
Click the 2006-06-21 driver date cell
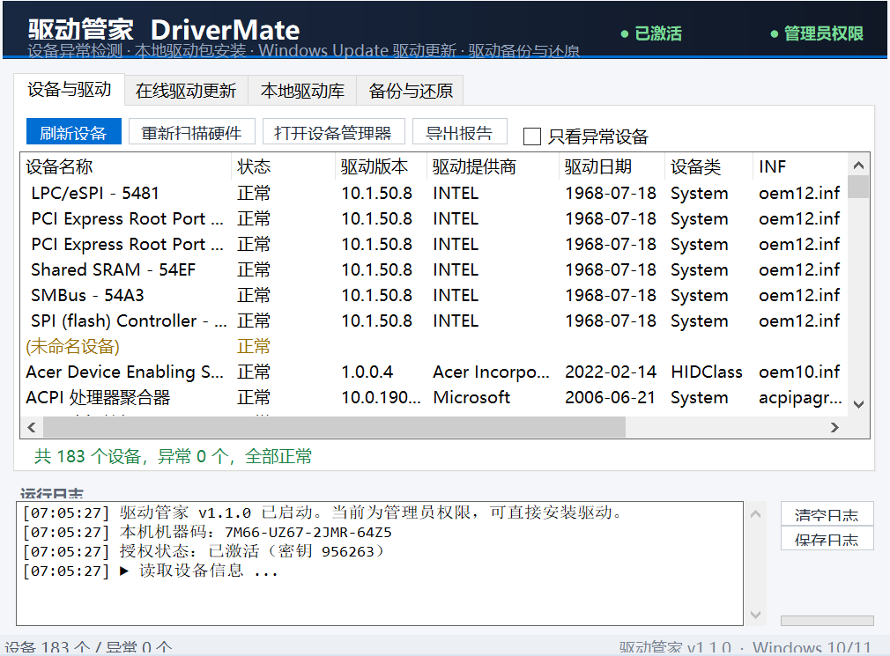[610, 397]
